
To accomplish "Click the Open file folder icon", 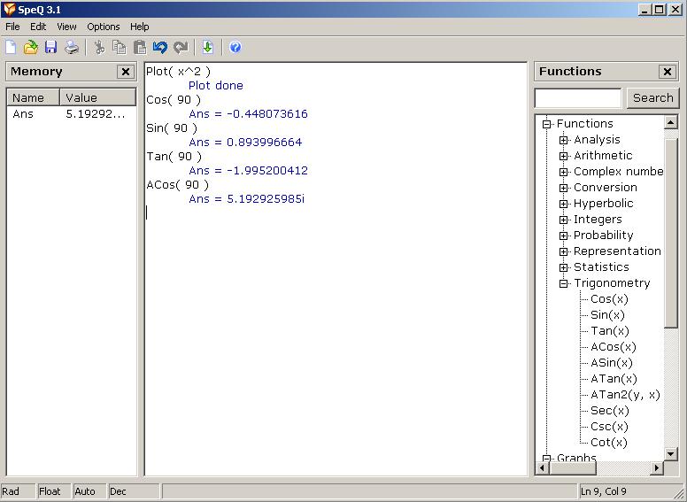I will tap(31, 48).
